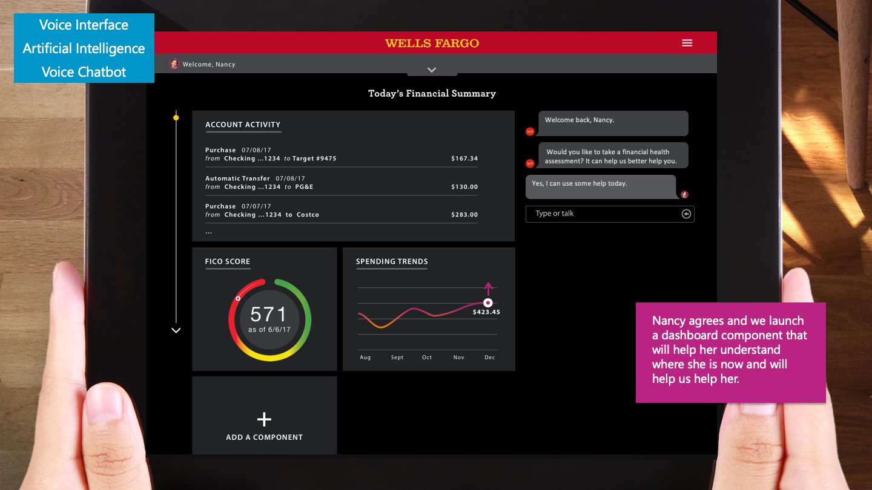Viewport: 872px width, 490px height.
Task: Click the WELLS FARGO logo
Action: [x=432, y=44]
